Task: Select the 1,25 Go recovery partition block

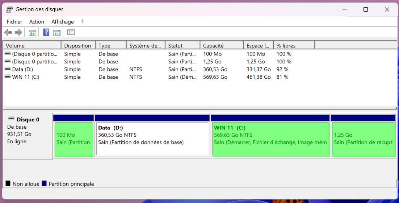Action: (363, 139)
